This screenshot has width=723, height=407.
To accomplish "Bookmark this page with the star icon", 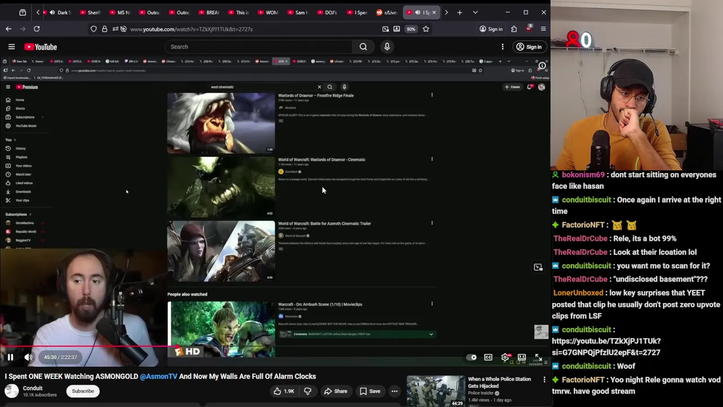I will 426,29.
